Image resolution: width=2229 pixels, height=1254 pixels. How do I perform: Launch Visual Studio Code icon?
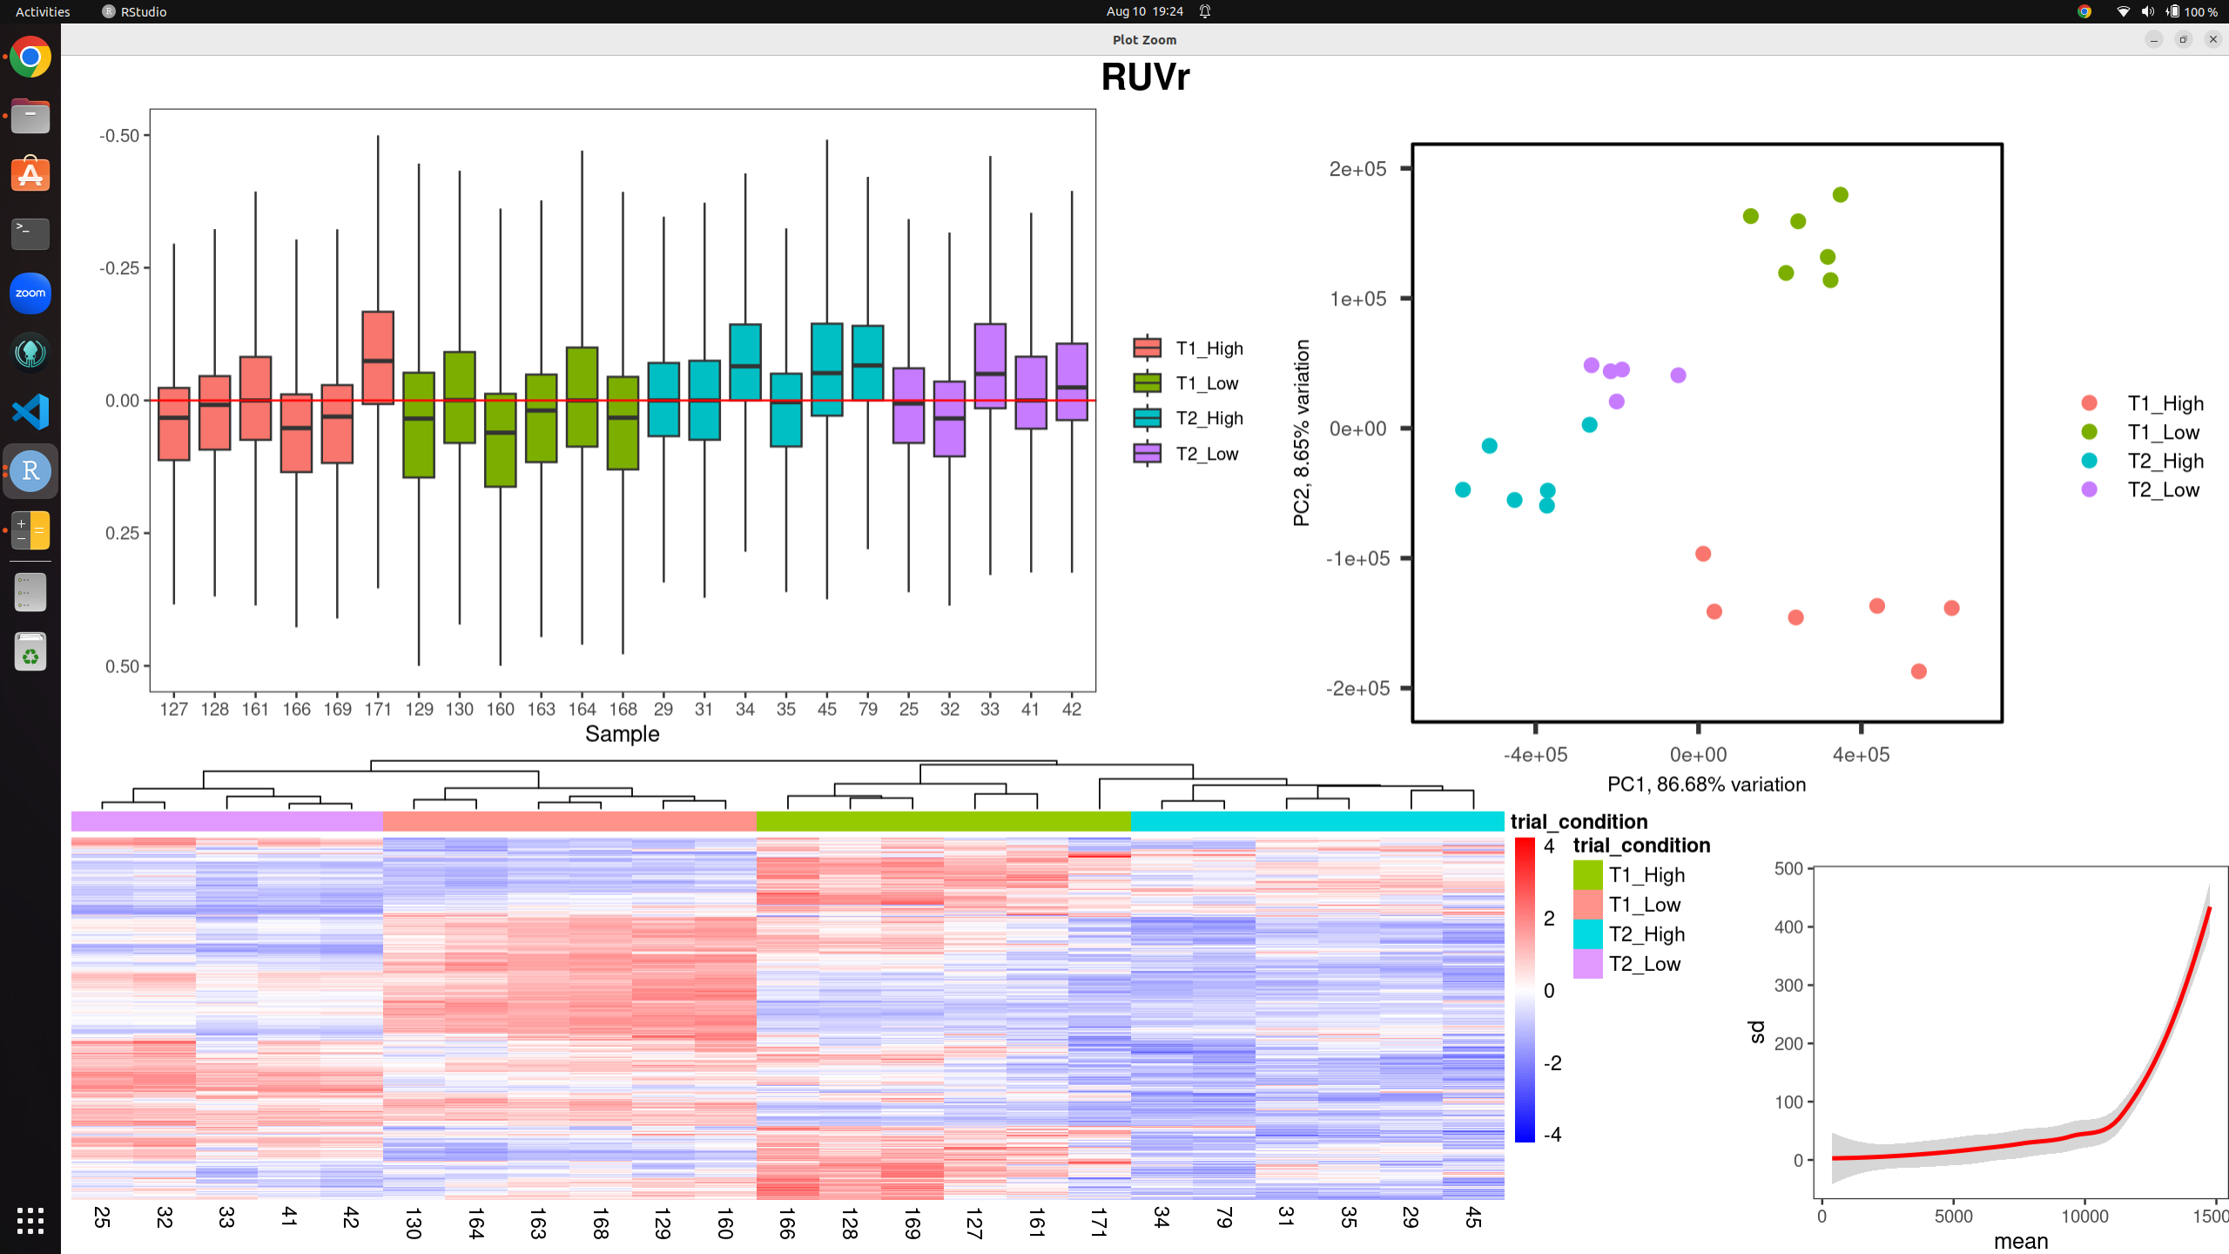pos(30,411)
